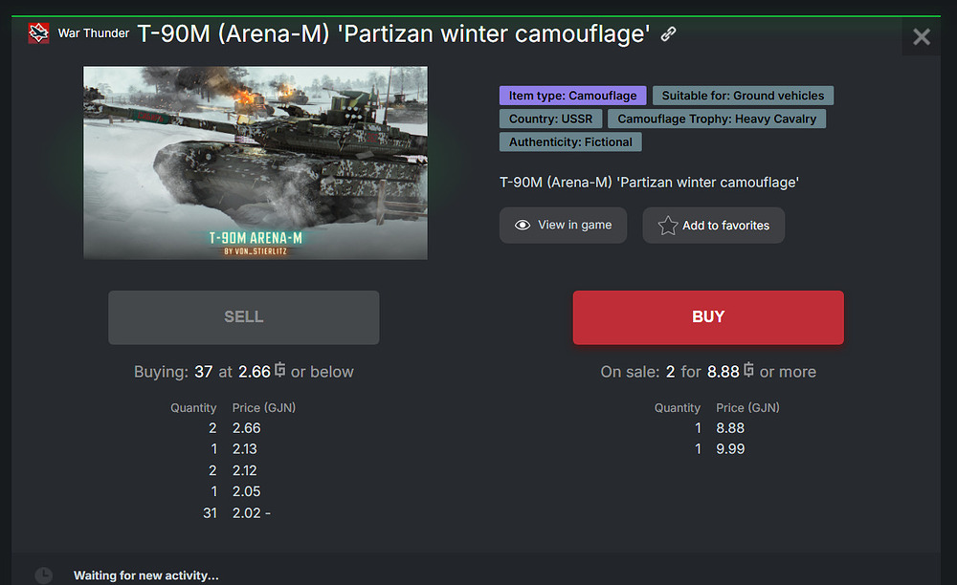Click the War Thunder game logo icon
Image resolution: width=957 pixels, height=585 pixels.
pos(38,32)
